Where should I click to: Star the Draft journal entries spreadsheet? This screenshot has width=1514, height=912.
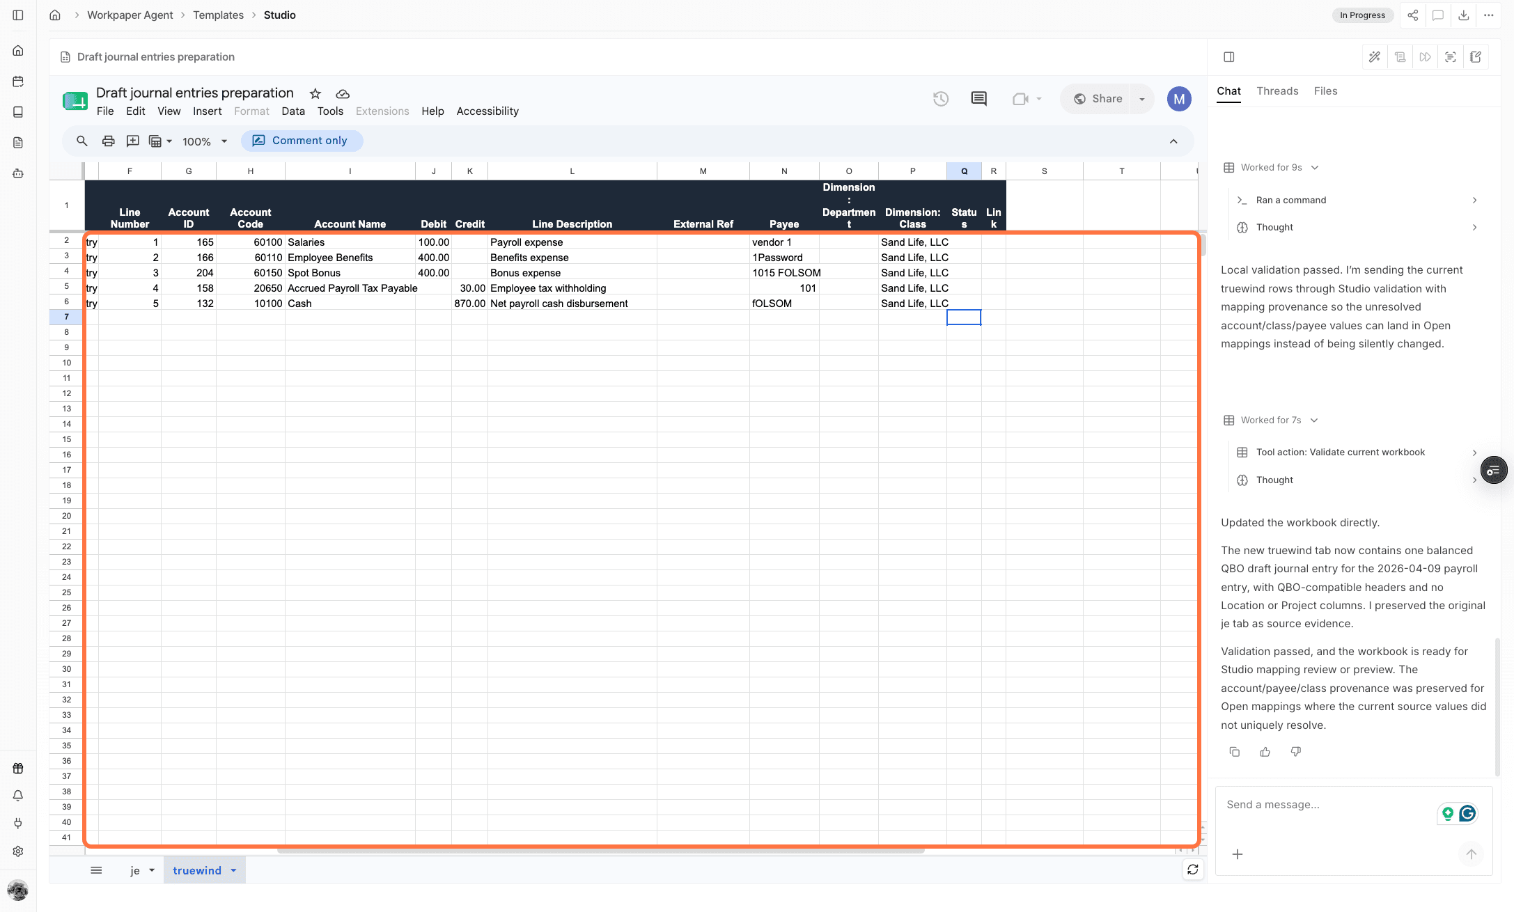tap(315, 93)
